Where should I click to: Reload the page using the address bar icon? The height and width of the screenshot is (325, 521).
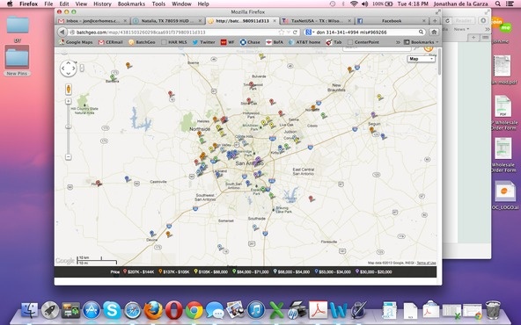pyautogui.click(x=295, y=32)
